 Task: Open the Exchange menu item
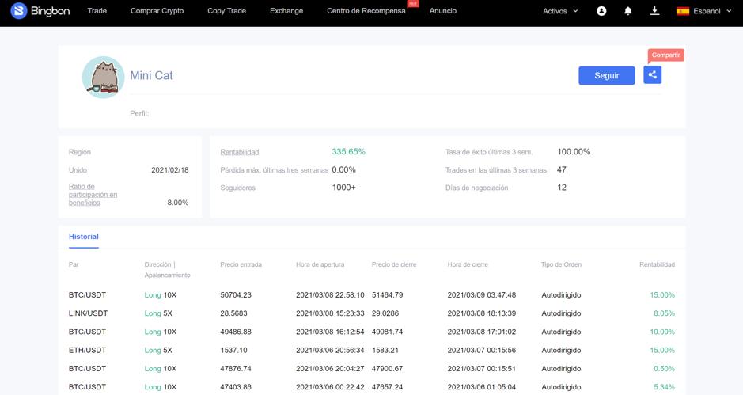(x=286, y=11)
